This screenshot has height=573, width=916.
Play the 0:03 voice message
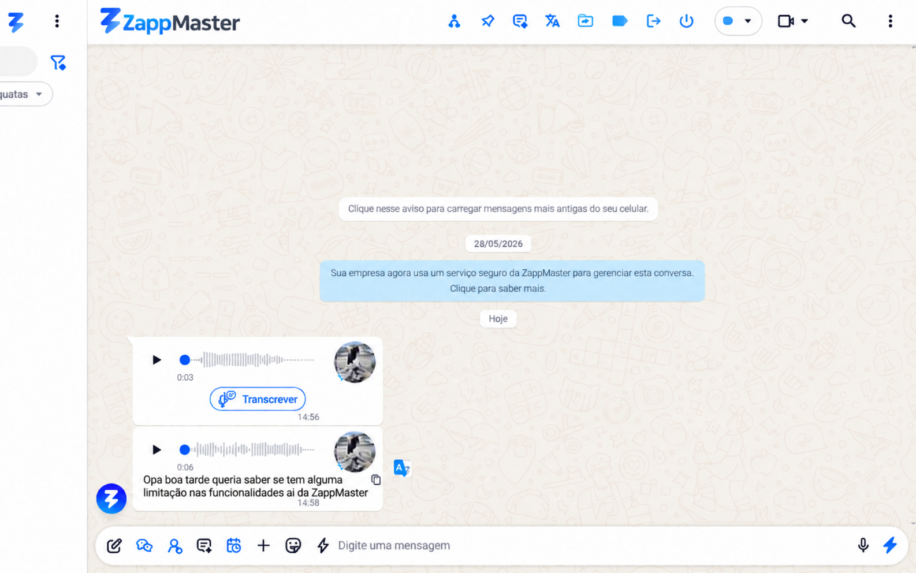pyautogui.click(x=156, y=360)
